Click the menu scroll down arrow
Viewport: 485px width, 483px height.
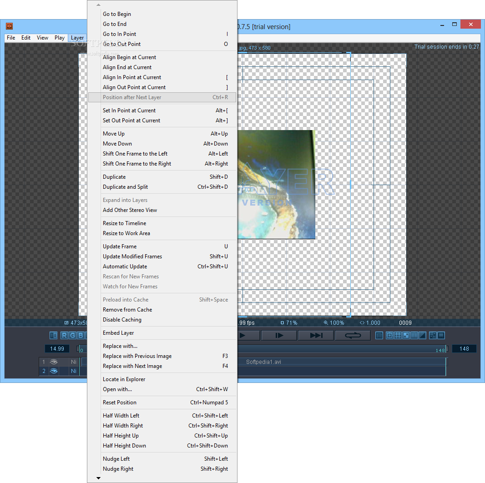pyautogui.click(x=98, y=478)
